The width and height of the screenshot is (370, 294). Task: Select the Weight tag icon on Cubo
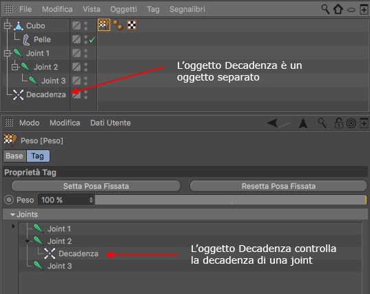[x=104, y=25]
